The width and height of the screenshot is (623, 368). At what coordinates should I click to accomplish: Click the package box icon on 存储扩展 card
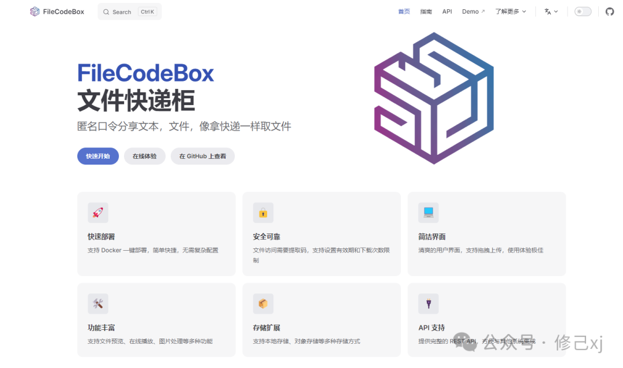[263, 303]
